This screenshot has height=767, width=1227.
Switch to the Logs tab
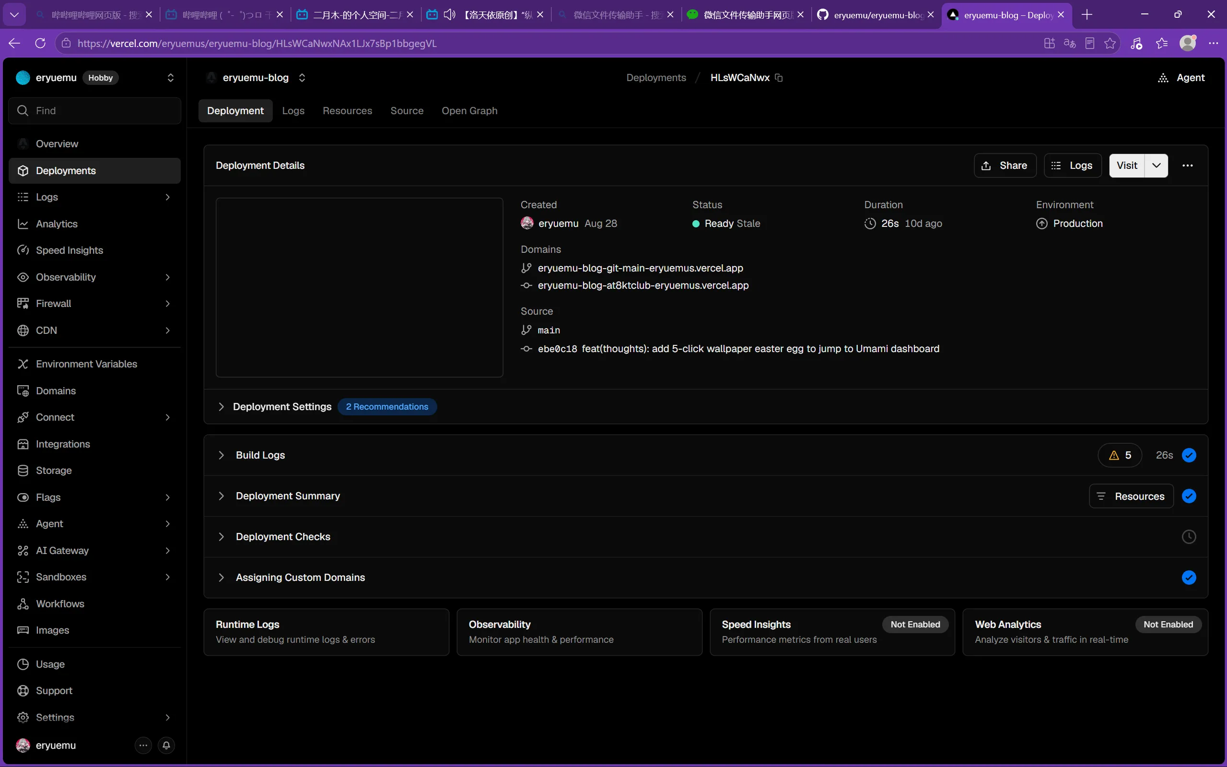pos(293,111)
